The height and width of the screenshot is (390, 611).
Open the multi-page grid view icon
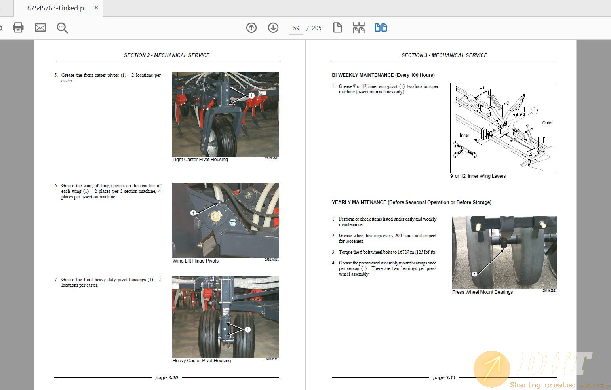358,27
